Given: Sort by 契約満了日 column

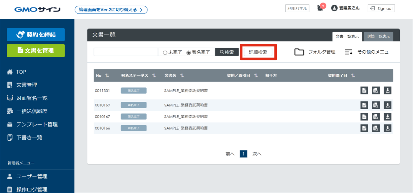Looking at the screenshot, I should [353, 75].
